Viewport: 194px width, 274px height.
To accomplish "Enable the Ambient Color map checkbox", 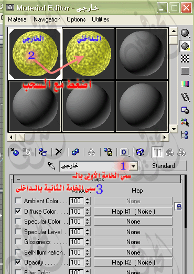I will point(18,201).
